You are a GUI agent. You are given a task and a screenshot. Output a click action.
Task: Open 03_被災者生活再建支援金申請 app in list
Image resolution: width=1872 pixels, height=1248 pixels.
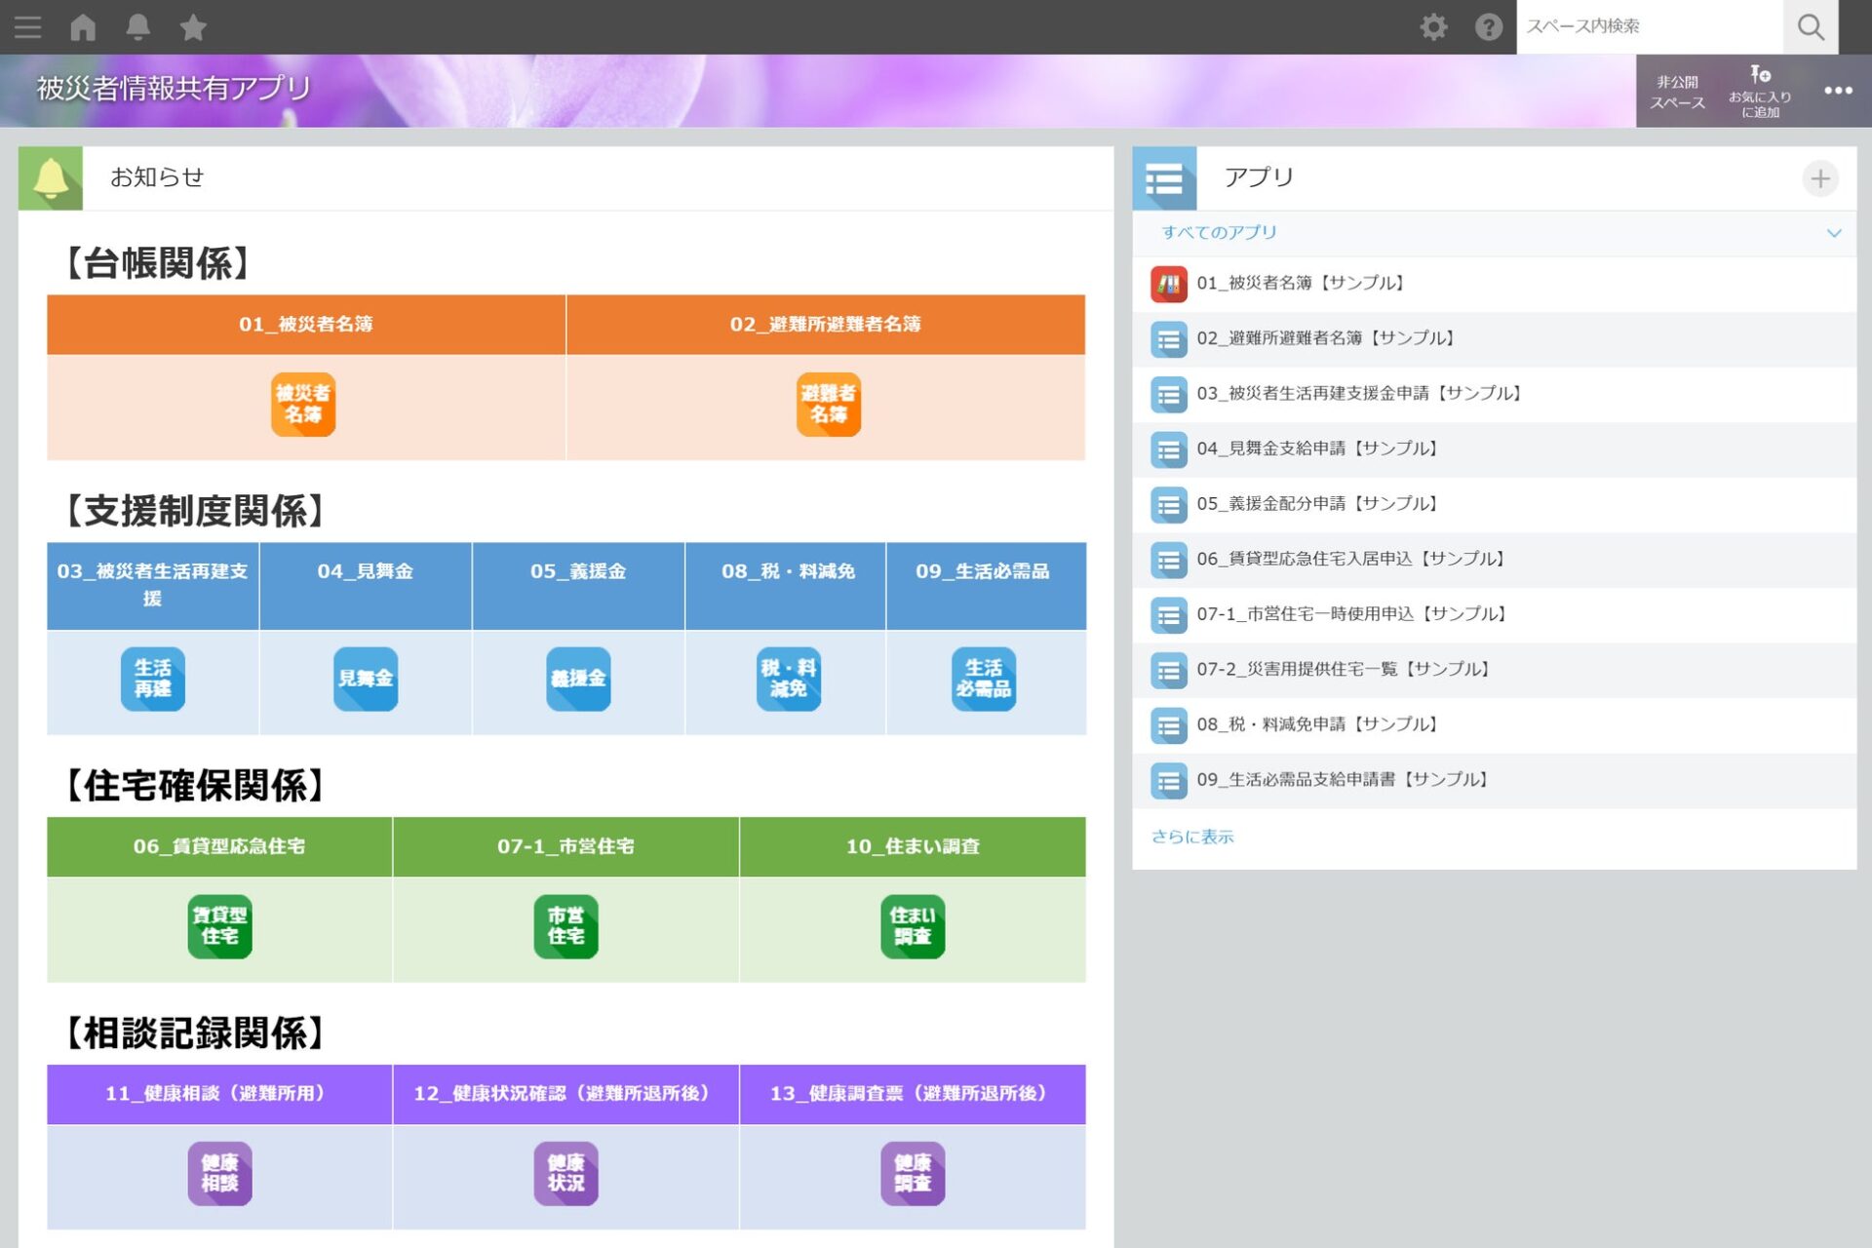(1358, 394)
